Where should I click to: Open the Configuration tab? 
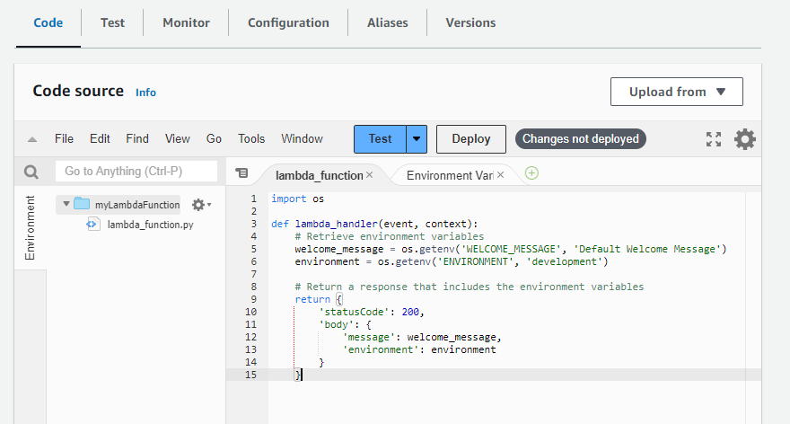pyautogui.click(x=288, y=22)
